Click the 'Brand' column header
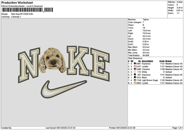Image resolution: width=184 pixels, height=130 pixels. 168,61
